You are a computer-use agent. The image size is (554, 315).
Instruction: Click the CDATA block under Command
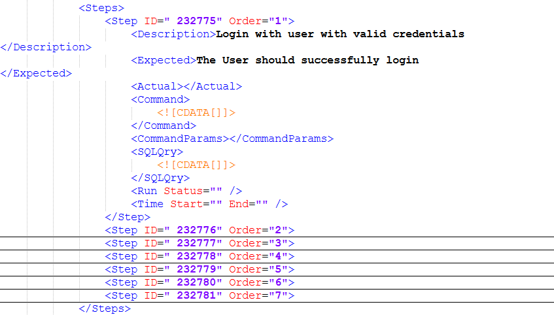pos(196,112)
